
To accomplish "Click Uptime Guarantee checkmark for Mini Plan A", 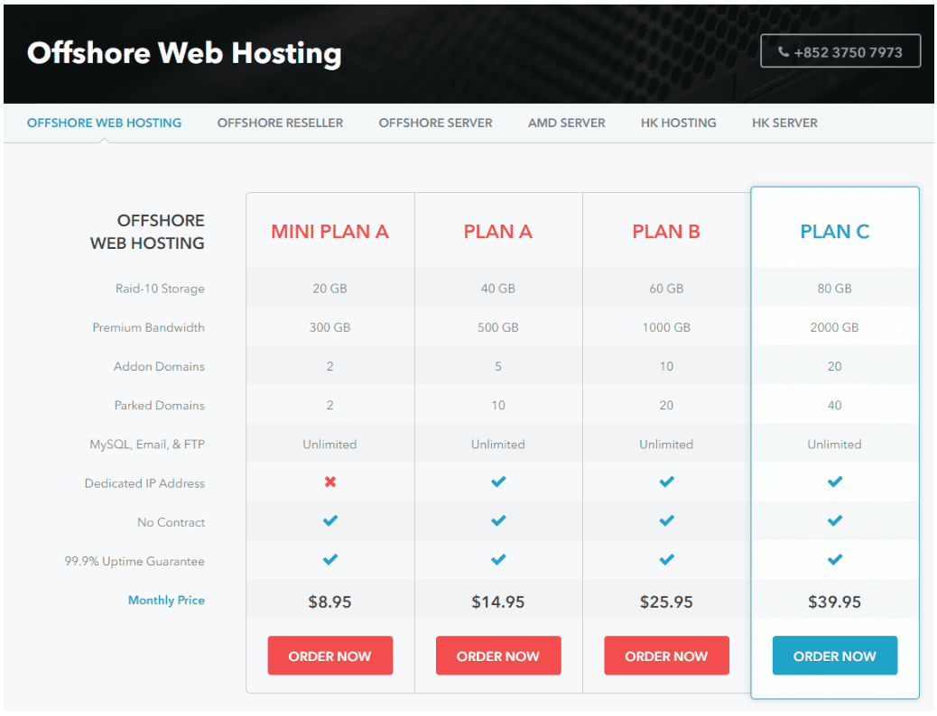I will tap(329, 559).
